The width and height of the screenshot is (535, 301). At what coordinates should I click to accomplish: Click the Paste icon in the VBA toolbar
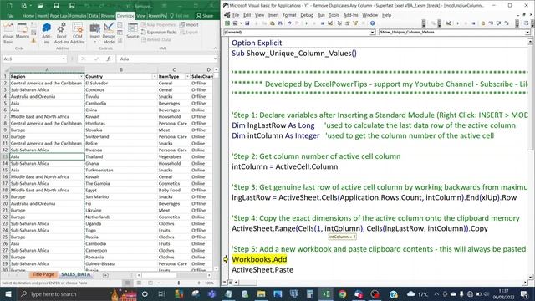(273, 23)
